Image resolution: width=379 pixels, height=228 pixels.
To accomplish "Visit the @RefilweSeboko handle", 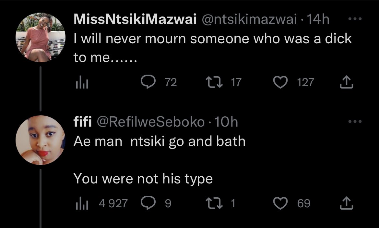I will click(150, 121).
